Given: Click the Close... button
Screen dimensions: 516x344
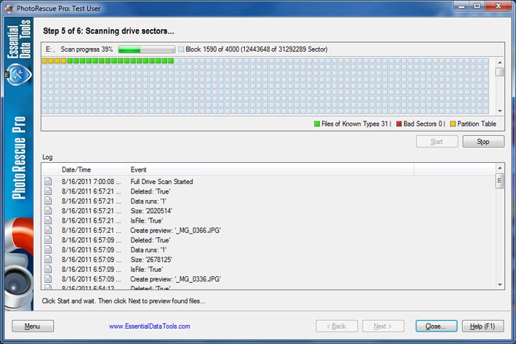Looking at the screenshot, I should coord(436,327).
